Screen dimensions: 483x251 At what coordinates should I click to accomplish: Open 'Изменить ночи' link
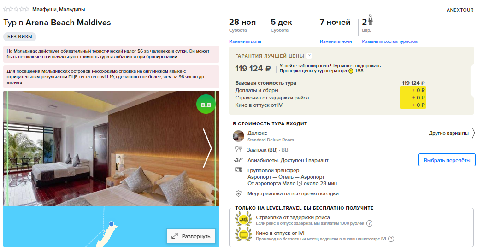(x=336, y=41)
